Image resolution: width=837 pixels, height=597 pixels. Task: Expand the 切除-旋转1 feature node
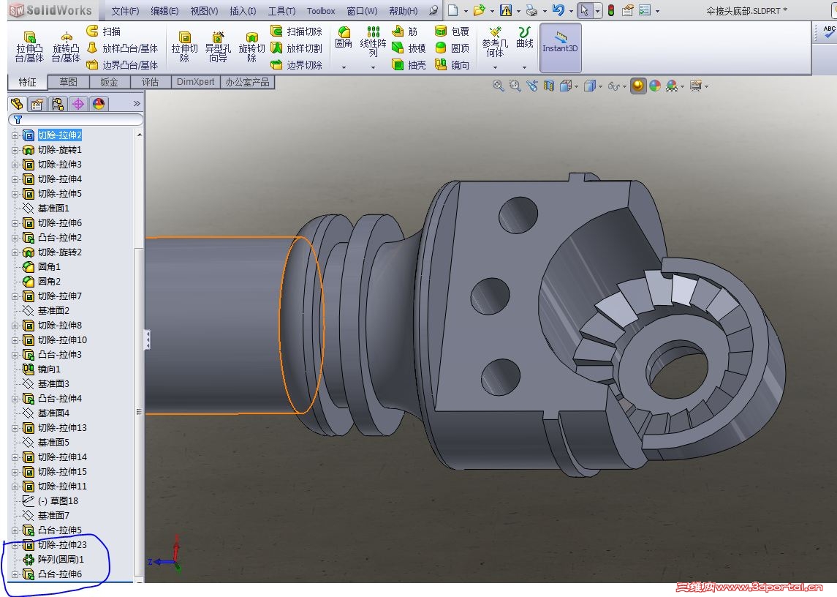pos(15,150)
